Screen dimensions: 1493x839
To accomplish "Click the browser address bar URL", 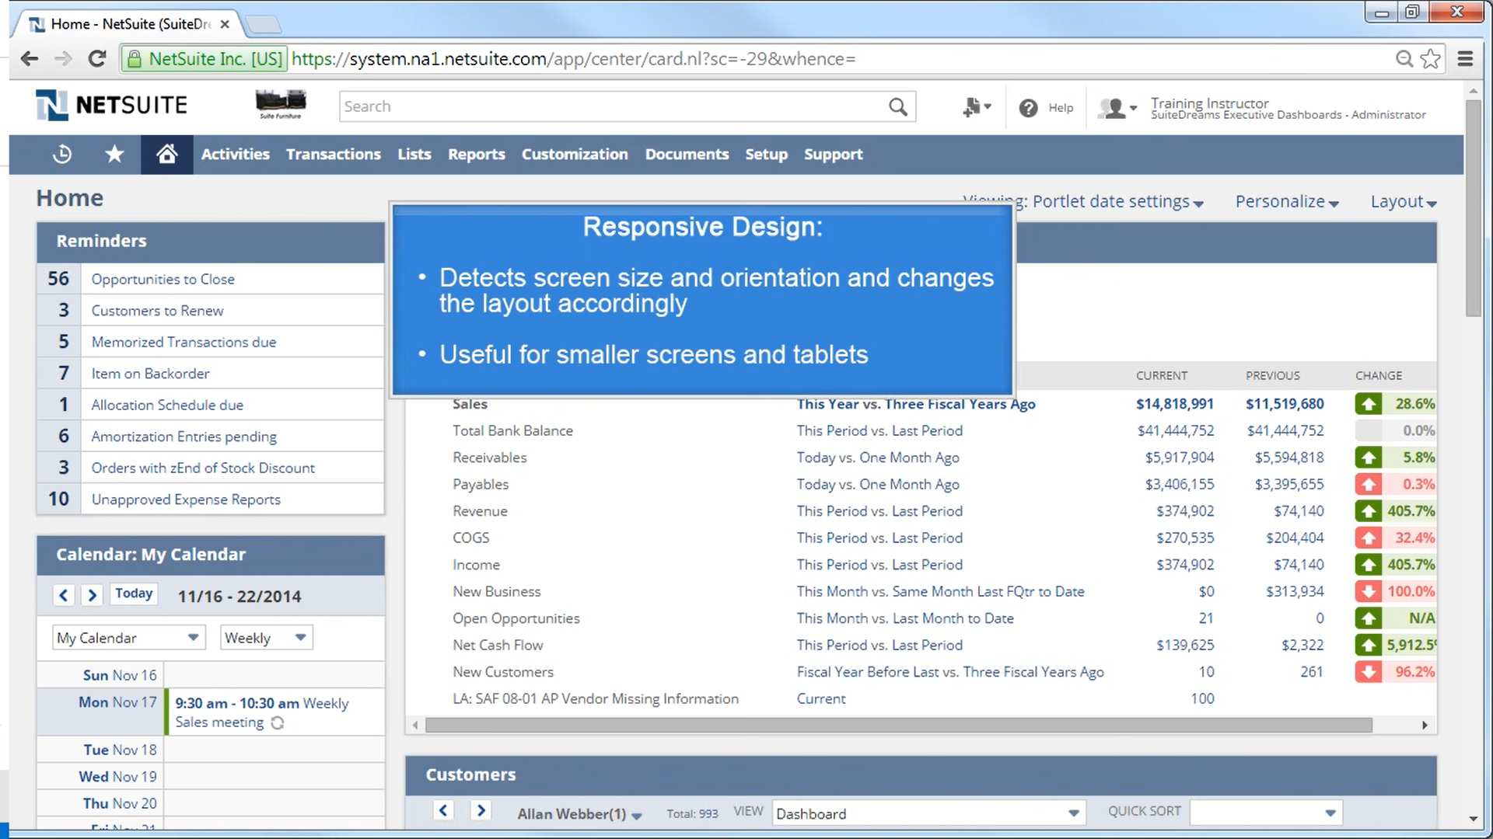I will pos(573,59).
